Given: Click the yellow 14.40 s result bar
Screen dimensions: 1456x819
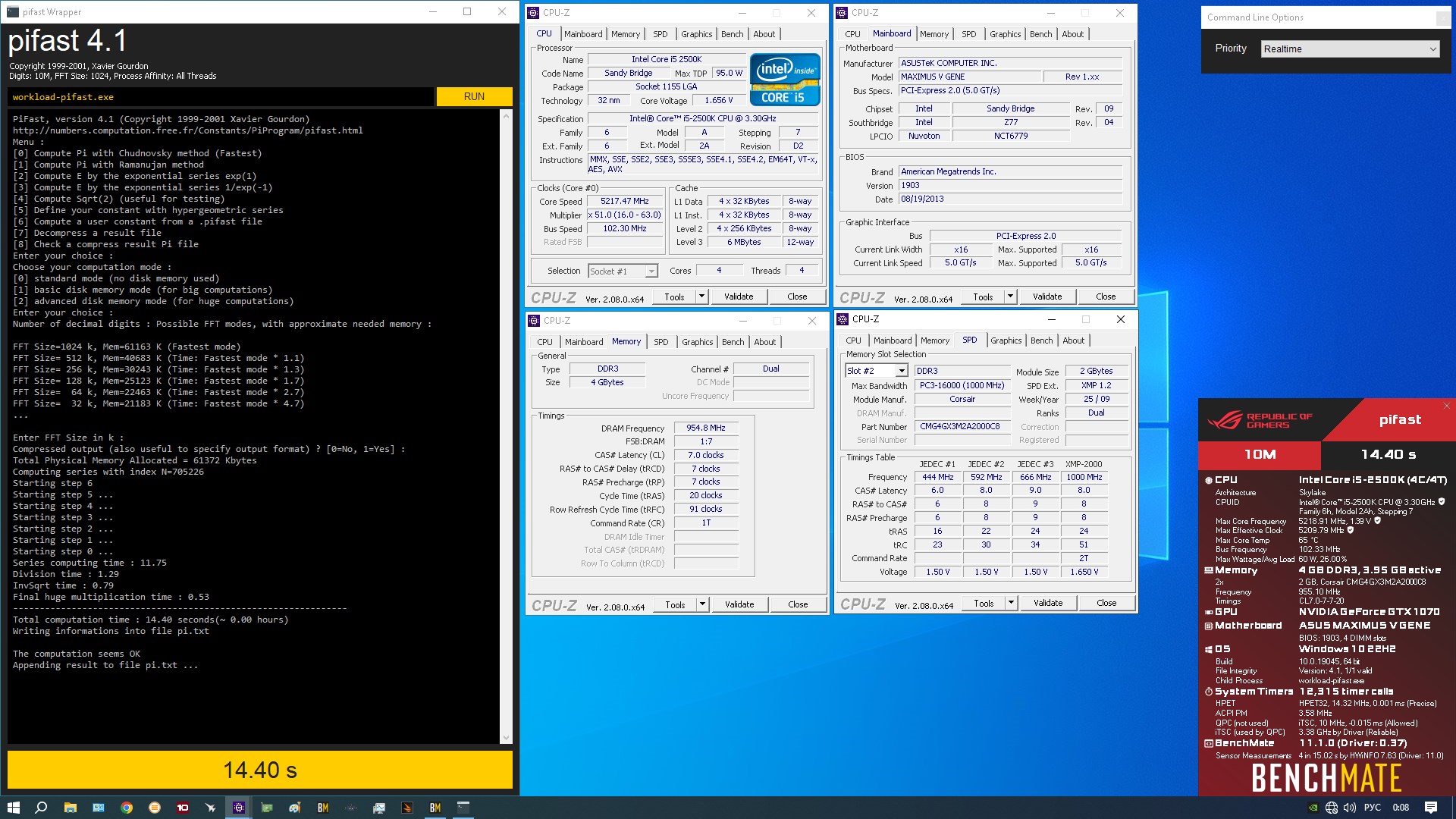Looking at the screenshot, I should point(260,770).
